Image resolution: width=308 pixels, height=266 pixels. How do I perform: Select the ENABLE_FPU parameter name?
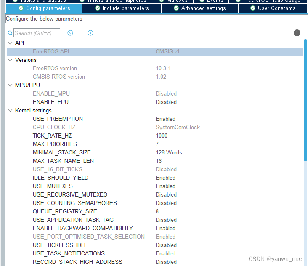pos(50,102)
